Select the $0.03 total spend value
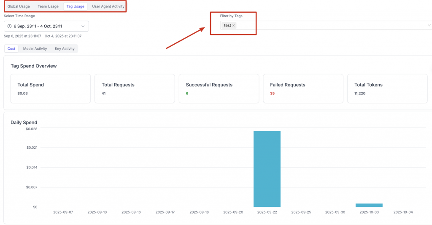The height and width of the screenshot is (225, 432). [23, 94]
